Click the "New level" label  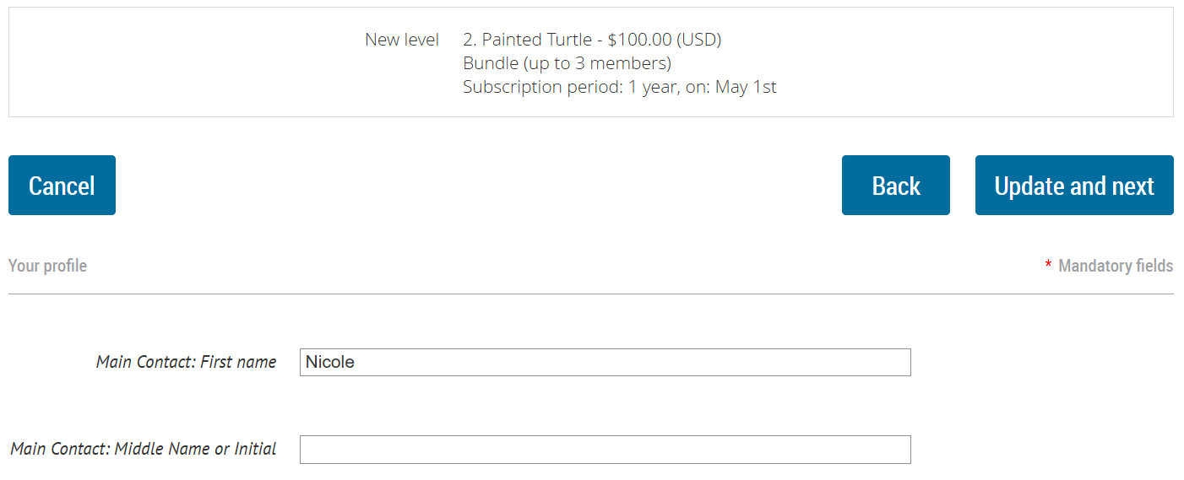pyautogui.click(x=402, y=40)
